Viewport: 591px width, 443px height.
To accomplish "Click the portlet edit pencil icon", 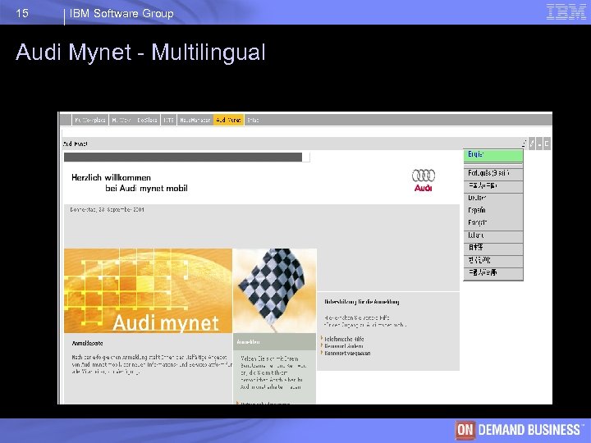I will coord(532,144).
